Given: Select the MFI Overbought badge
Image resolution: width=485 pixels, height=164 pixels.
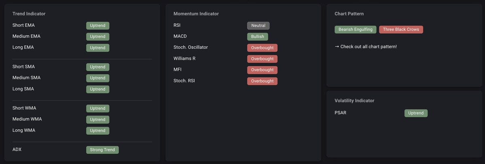Looking at the screenshot, I should (262, 70).
